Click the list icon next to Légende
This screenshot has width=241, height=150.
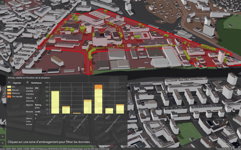point(9,82)
